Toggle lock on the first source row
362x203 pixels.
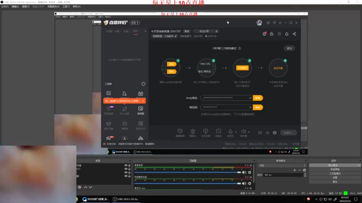[x=129, y=165]
